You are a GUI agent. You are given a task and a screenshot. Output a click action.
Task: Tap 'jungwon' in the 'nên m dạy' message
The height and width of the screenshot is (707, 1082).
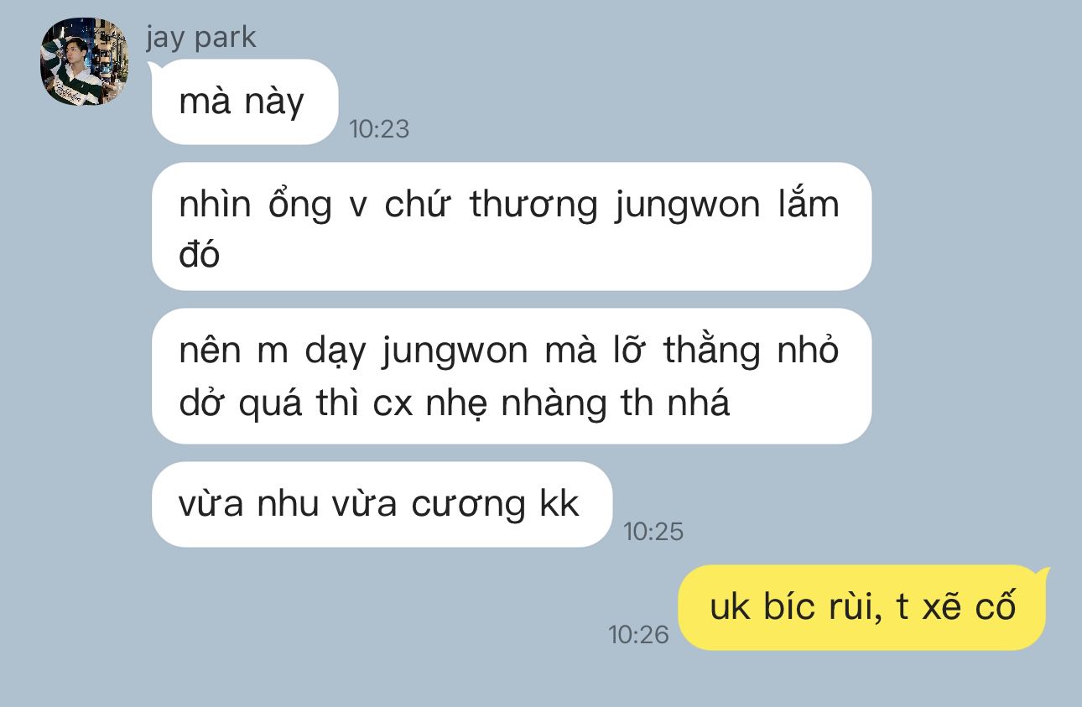[454, 352]
